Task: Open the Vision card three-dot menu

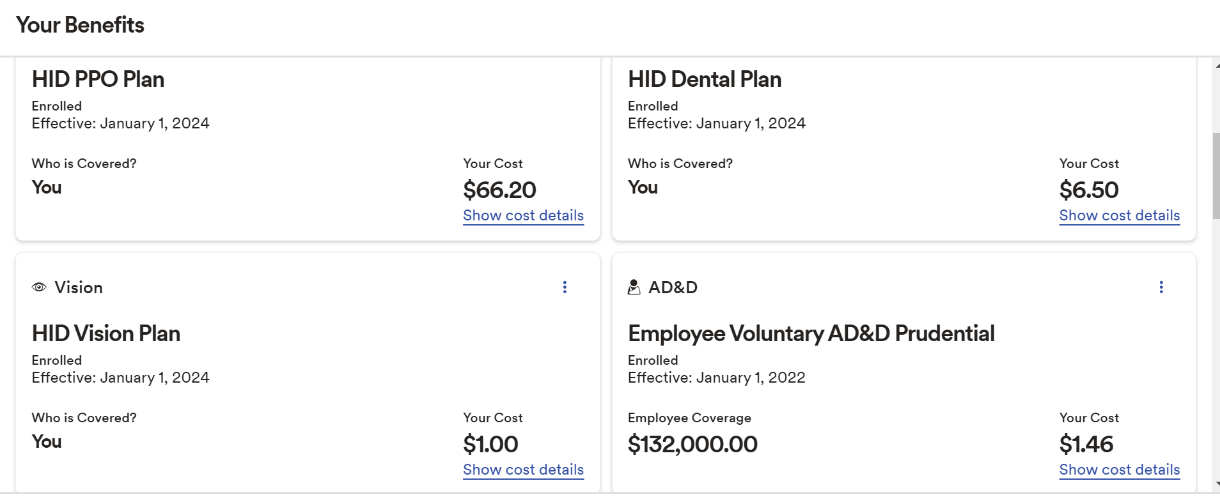Action: pos(565,287)
